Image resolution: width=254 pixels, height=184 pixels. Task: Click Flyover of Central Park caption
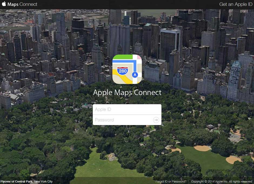[16, 182]
